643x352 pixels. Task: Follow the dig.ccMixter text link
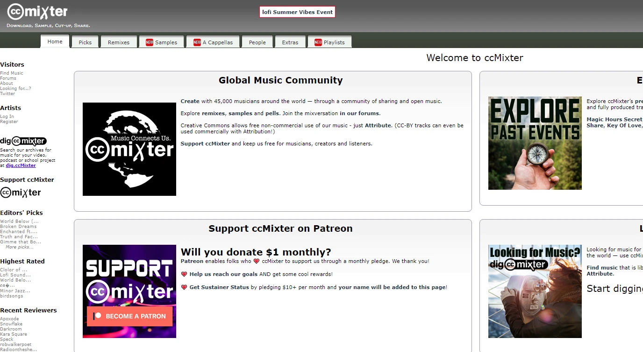[x=21, y=166]
